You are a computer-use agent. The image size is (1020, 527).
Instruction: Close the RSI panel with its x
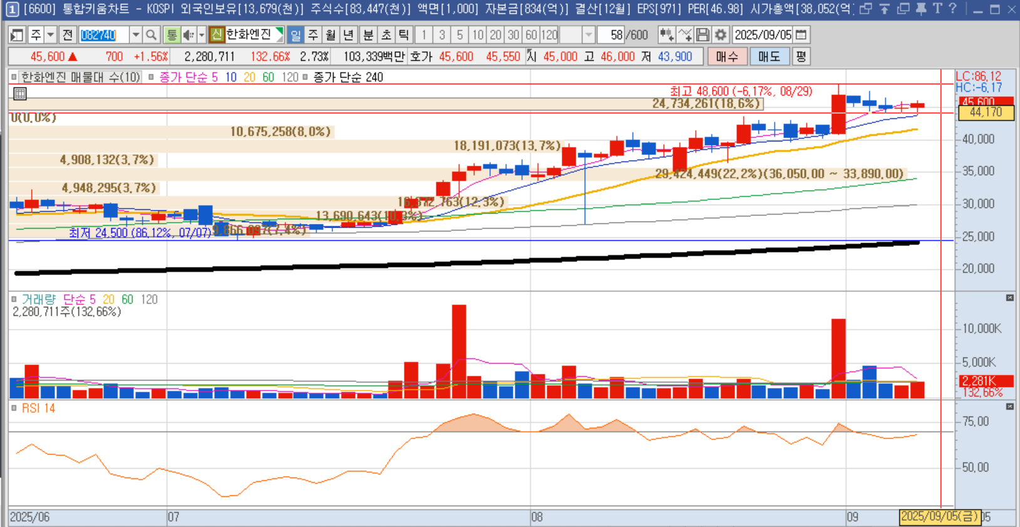1009,406
